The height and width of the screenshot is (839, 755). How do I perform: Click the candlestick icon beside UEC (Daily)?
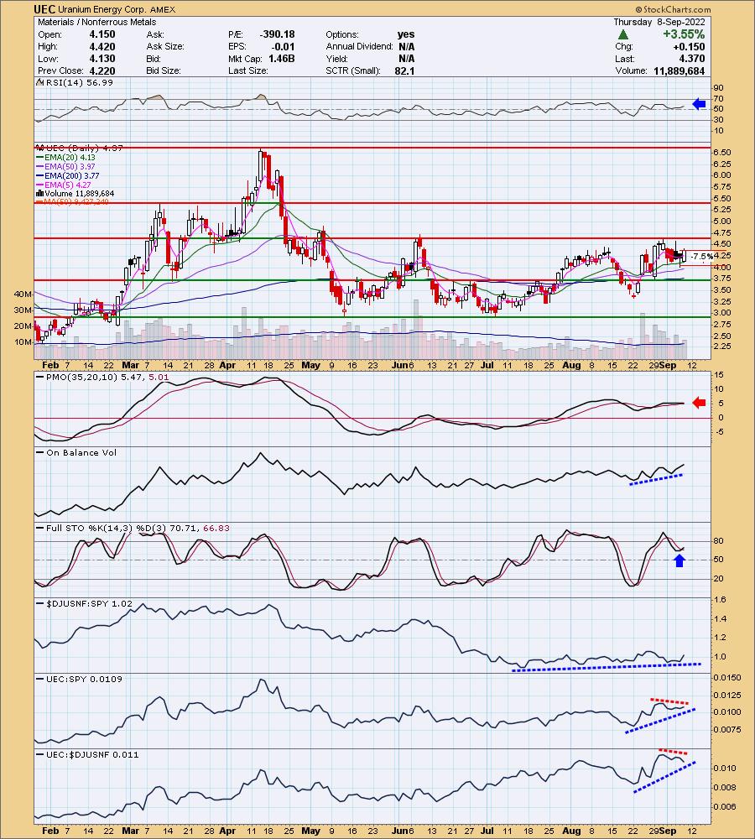[x=39, y=148]
